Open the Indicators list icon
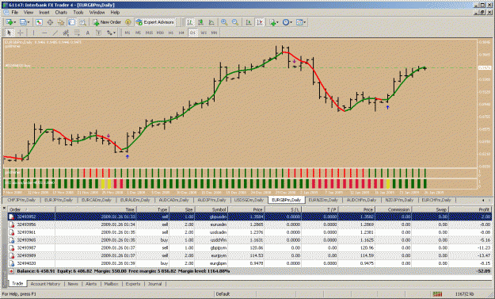This screenshot has width=495, height=299. (x=272, y=22)
